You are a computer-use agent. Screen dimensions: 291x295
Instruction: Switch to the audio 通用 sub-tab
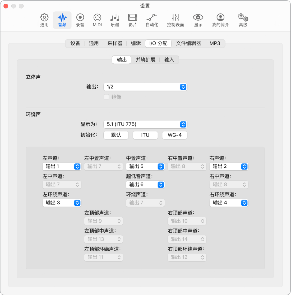tap(94, 44)
